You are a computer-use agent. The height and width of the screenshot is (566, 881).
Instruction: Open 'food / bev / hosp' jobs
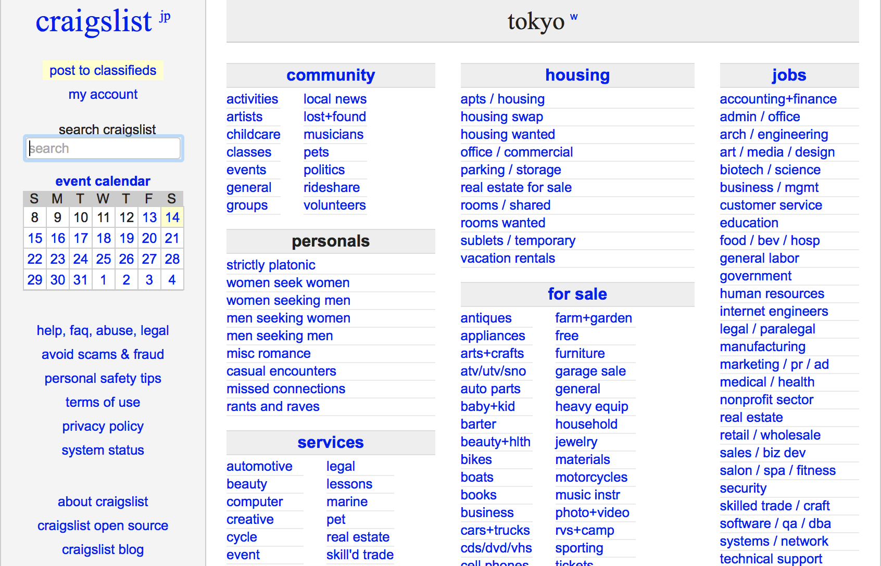coord(770,240)
